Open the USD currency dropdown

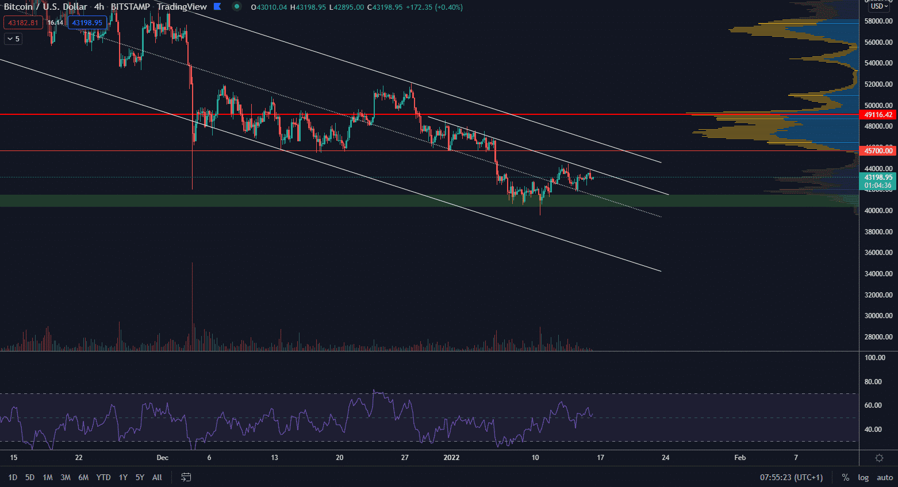coord(879,6)
